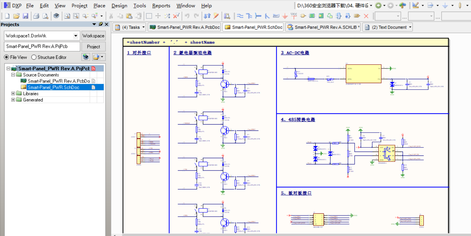Open the Place menu
The width and height of the screenshot is (471, 236).
click(x=99, y=5)
